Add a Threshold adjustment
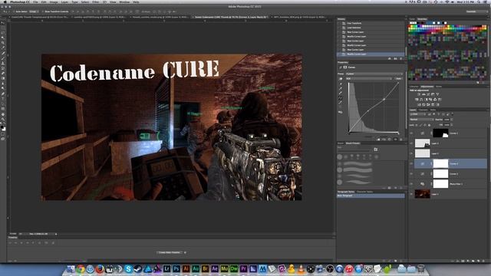This screenshot has height=276, width=491. (428, 104)
